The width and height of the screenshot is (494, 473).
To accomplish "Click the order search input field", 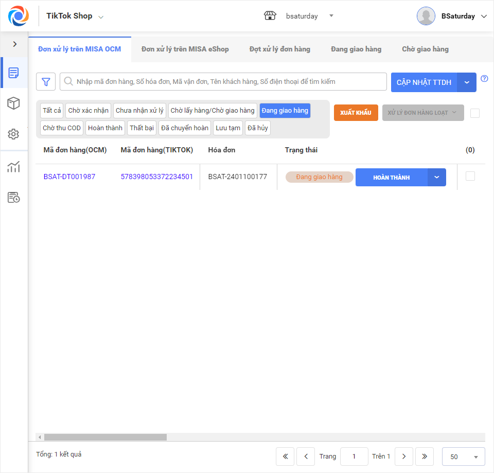I will [x=223, y=82].
